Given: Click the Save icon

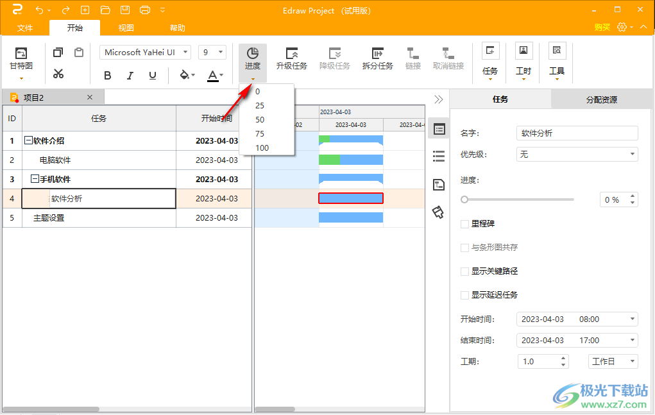Looking at the screenshot, I should coord(125,10).
